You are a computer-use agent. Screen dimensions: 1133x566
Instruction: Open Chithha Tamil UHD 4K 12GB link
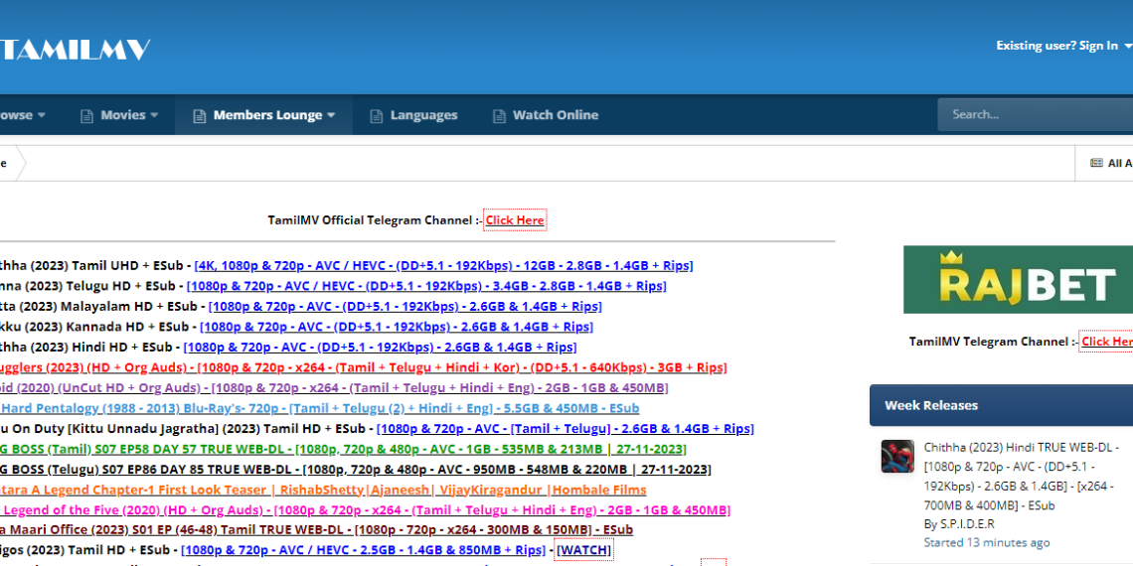click(x=443, y=266)
